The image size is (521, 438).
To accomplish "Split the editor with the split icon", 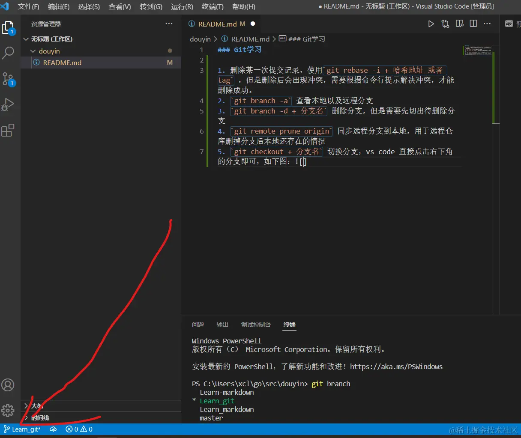I will [473, 24].
